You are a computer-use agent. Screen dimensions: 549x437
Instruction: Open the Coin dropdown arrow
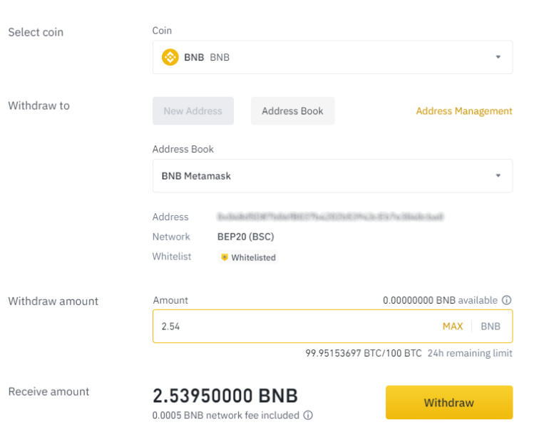point(498,57)
